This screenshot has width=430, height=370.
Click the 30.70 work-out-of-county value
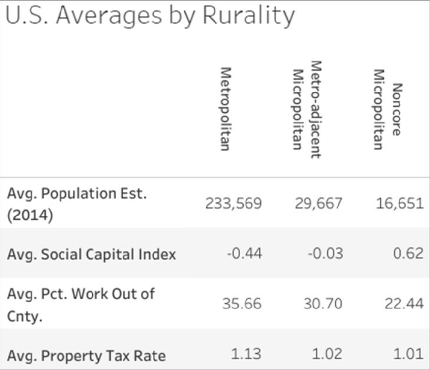[x=324, y=304]
